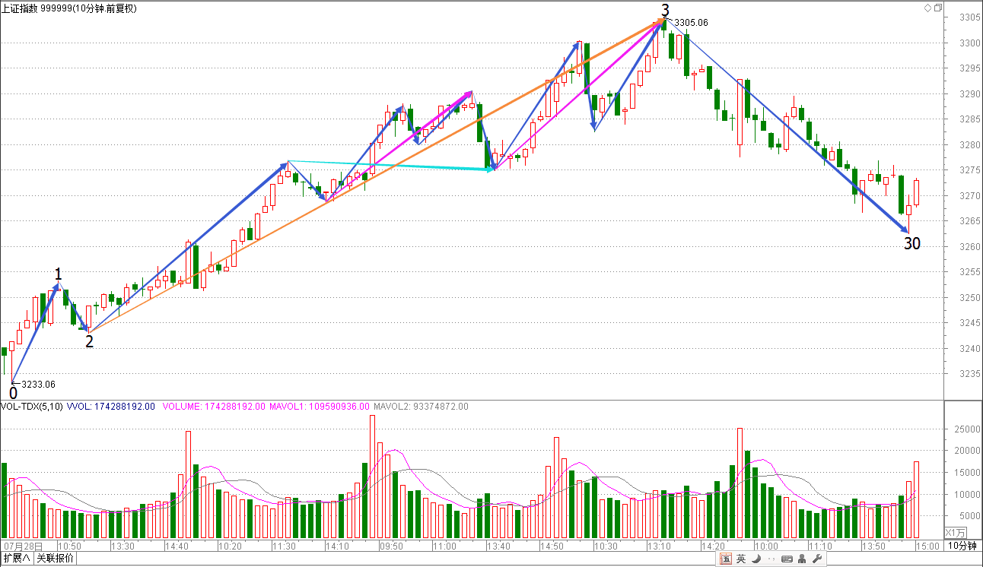The width and height of the screenshot is (983, 567).
Task: Click the Wubi 五 input method icon
Action: (726, 559)
